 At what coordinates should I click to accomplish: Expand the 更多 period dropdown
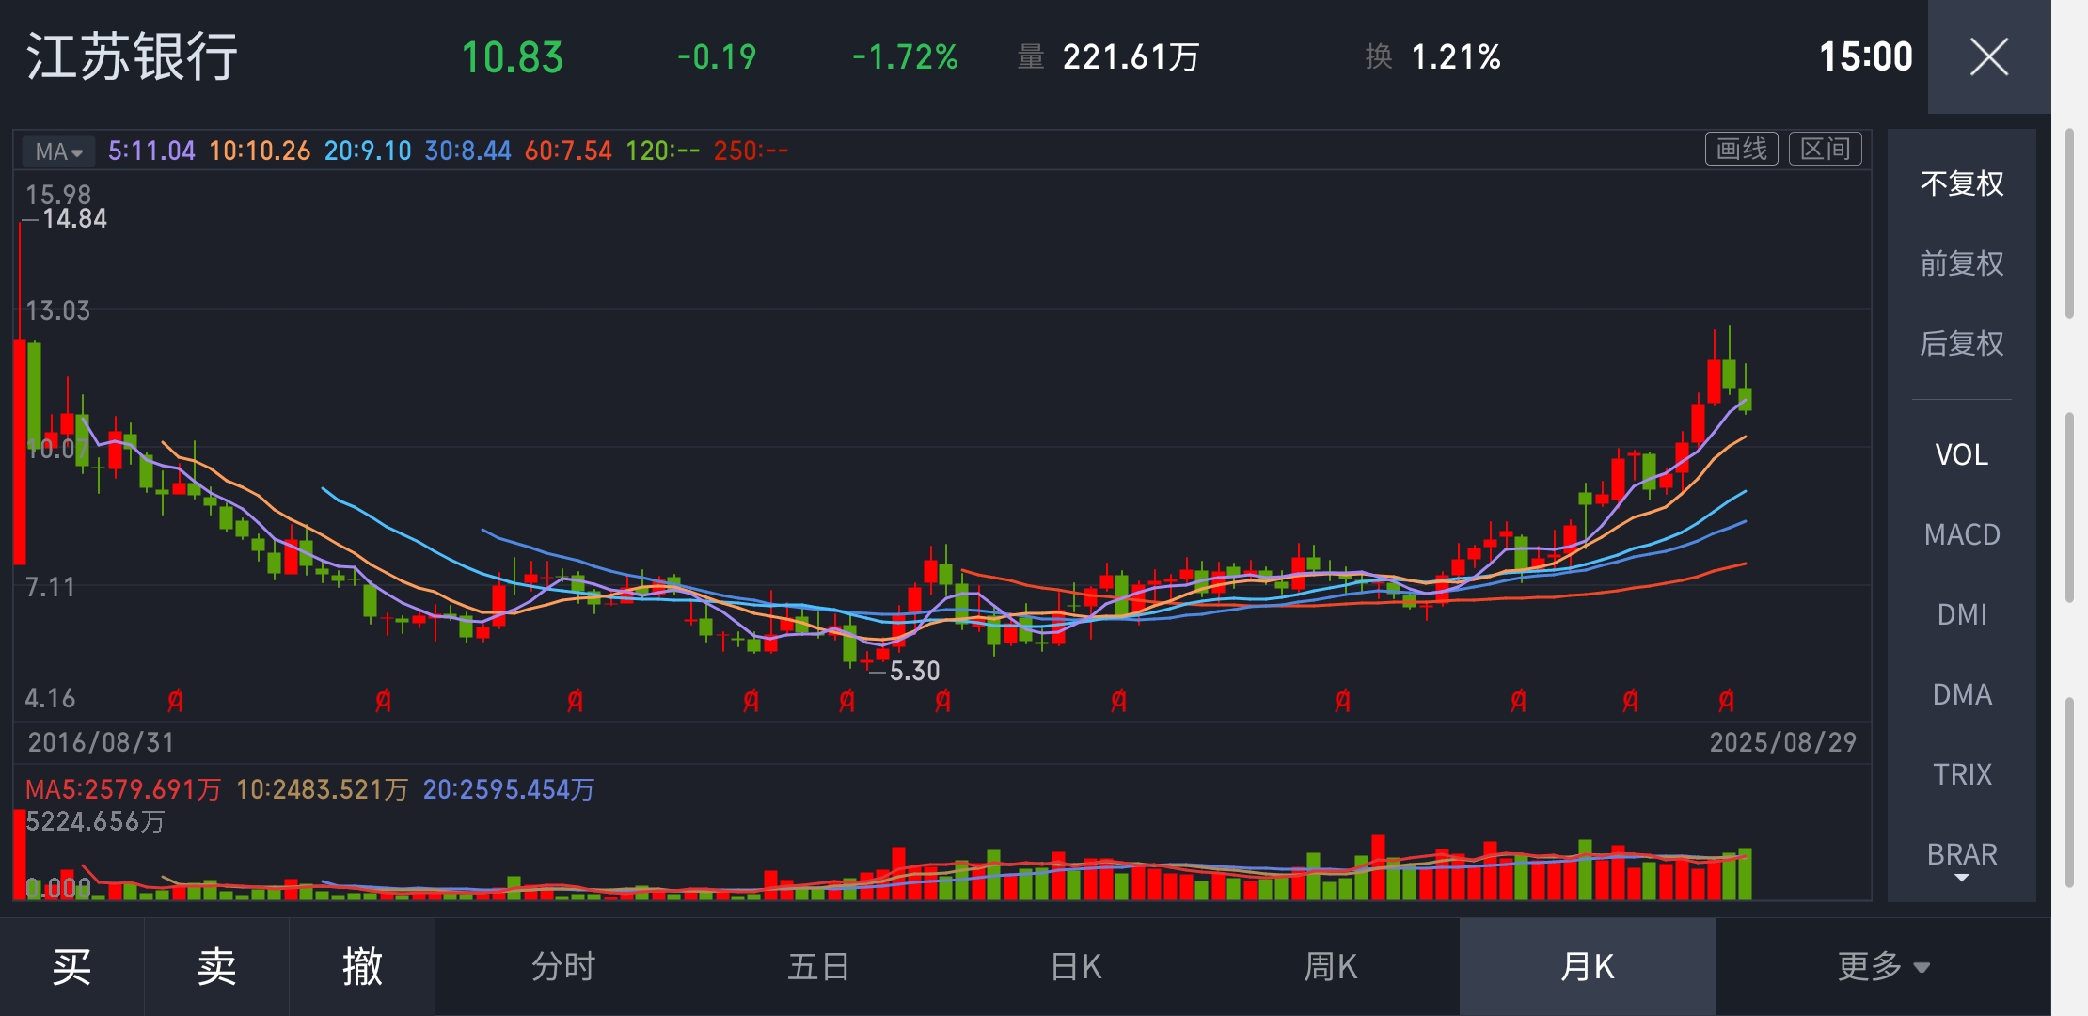tap(1883, 967)
